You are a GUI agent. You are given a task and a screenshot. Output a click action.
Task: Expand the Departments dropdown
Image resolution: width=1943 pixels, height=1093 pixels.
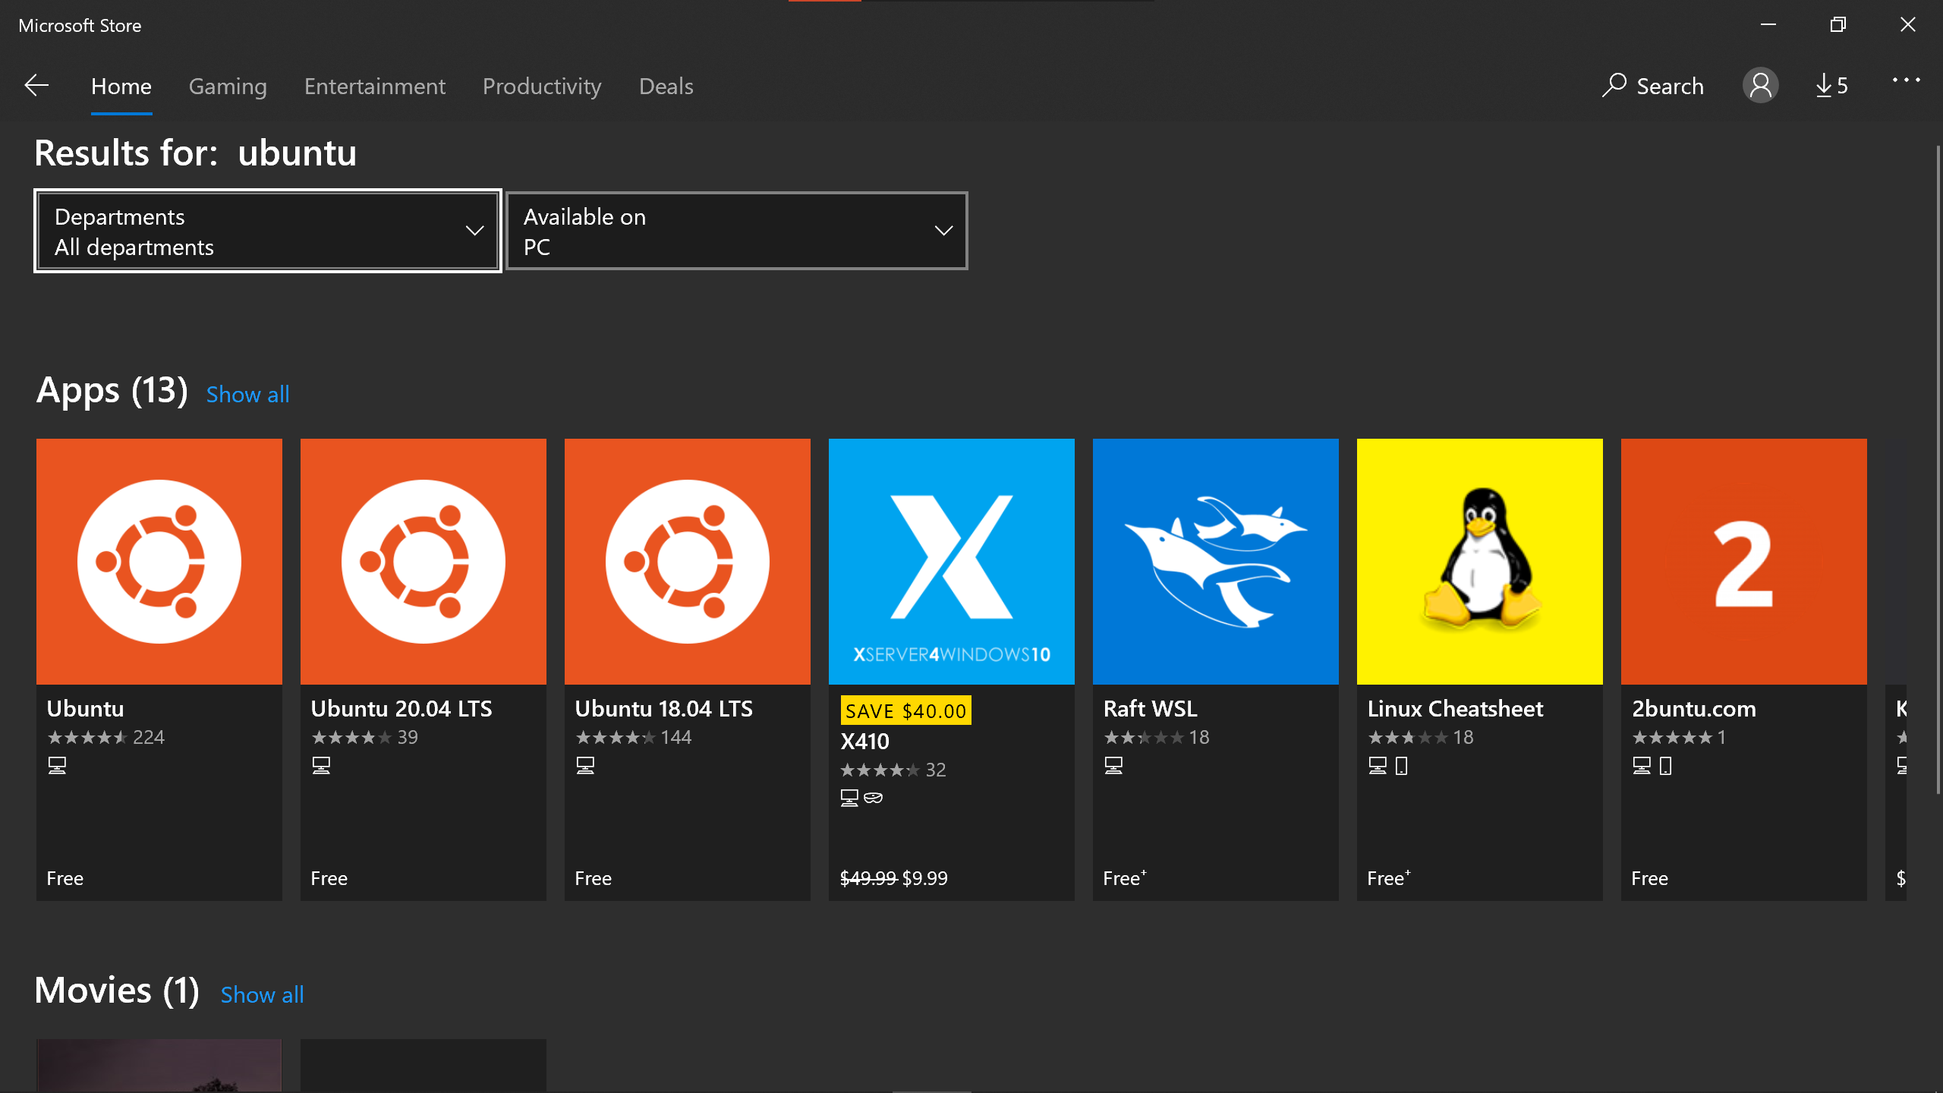click(268, 231)
